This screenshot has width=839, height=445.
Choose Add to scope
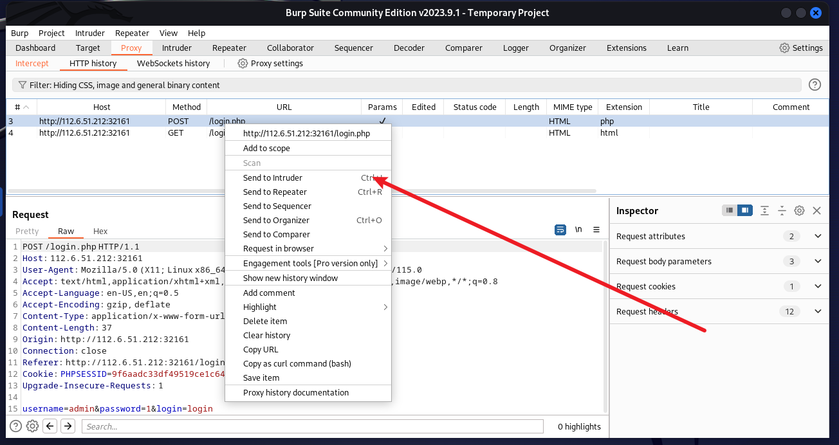tap(308, 148)
